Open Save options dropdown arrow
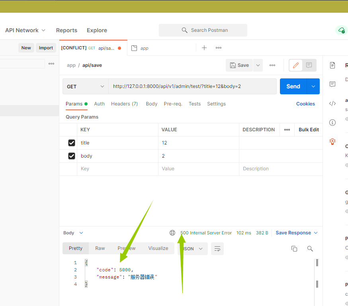348x306 pixels. click(258, 65)
